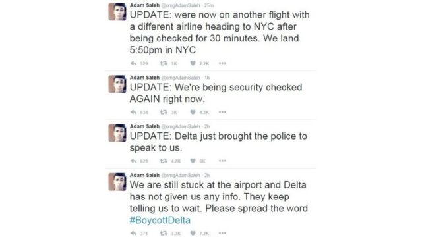Like the 'Delta brought the police' tweet
The image size is (422, 237).
(x=193, y=161)
